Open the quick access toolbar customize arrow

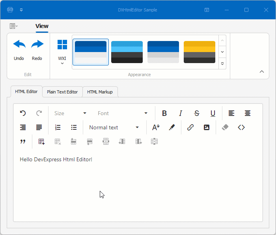coord(21,10)
